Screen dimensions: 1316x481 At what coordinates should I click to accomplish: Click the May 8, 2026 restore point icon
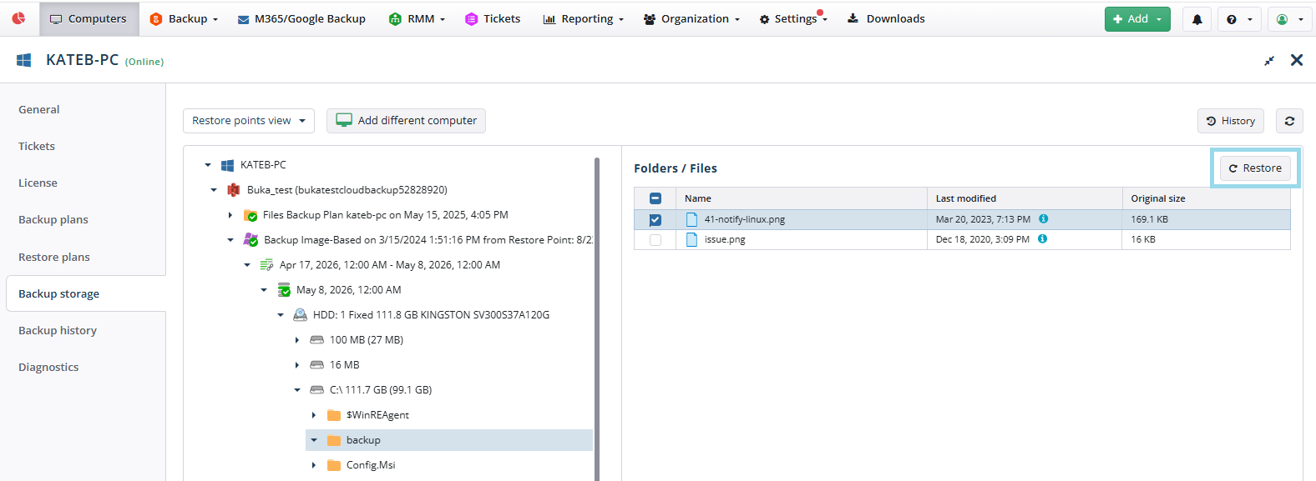(x=284, y=290)
